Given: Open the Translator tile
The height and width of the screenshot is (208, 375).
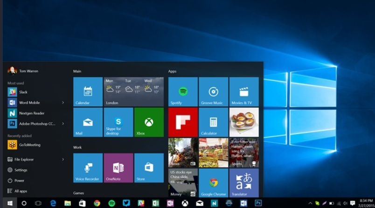Looking at the screenshot, I should coord(244,183).
